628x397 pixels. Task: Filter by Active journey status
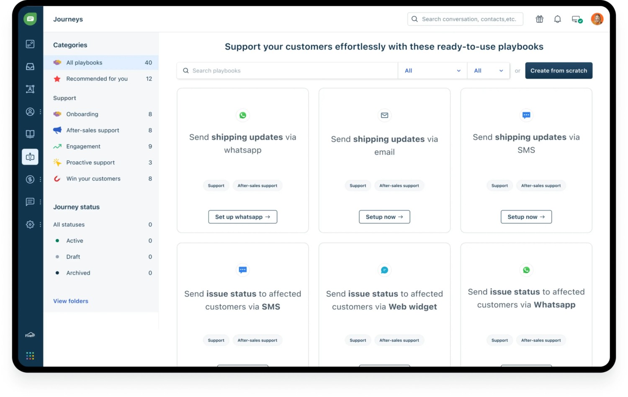(75, 241)
